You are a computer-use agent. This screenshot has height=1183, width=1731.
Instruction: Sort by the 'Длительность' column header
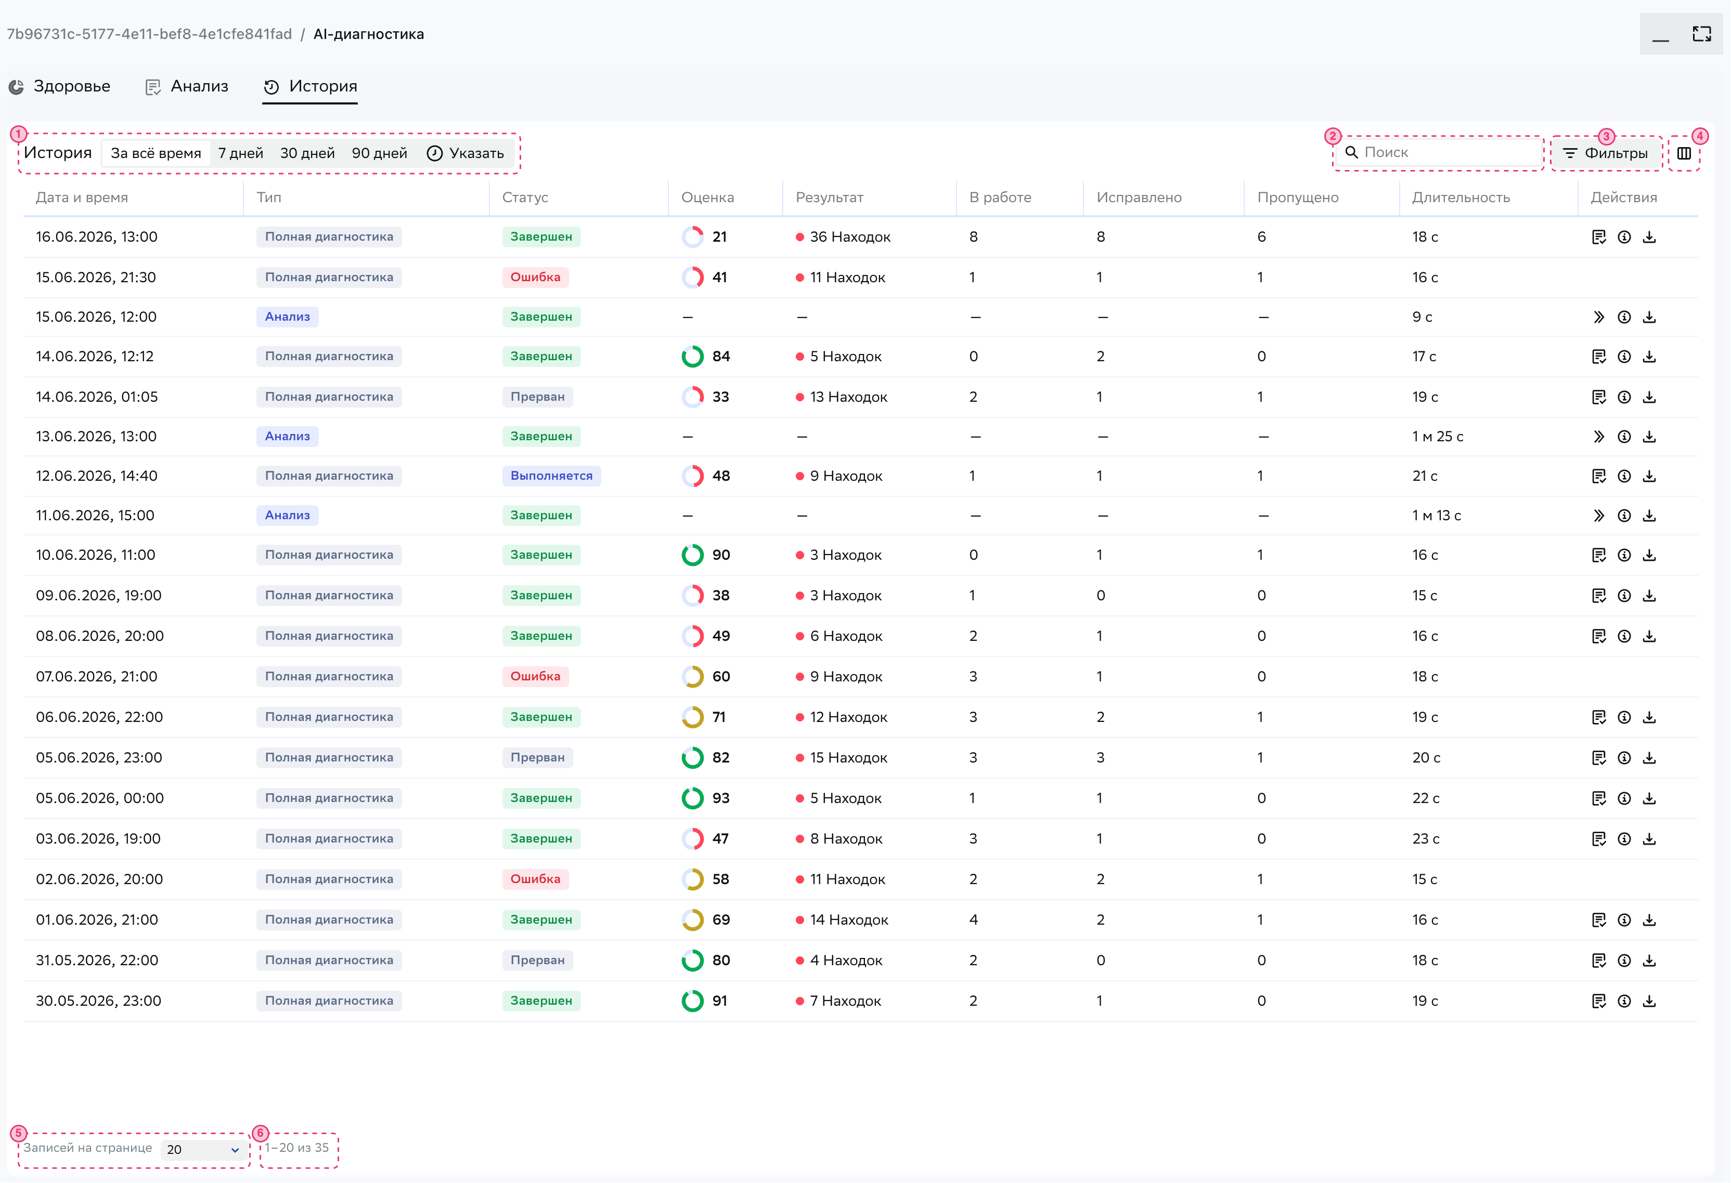pos(1461,198)
